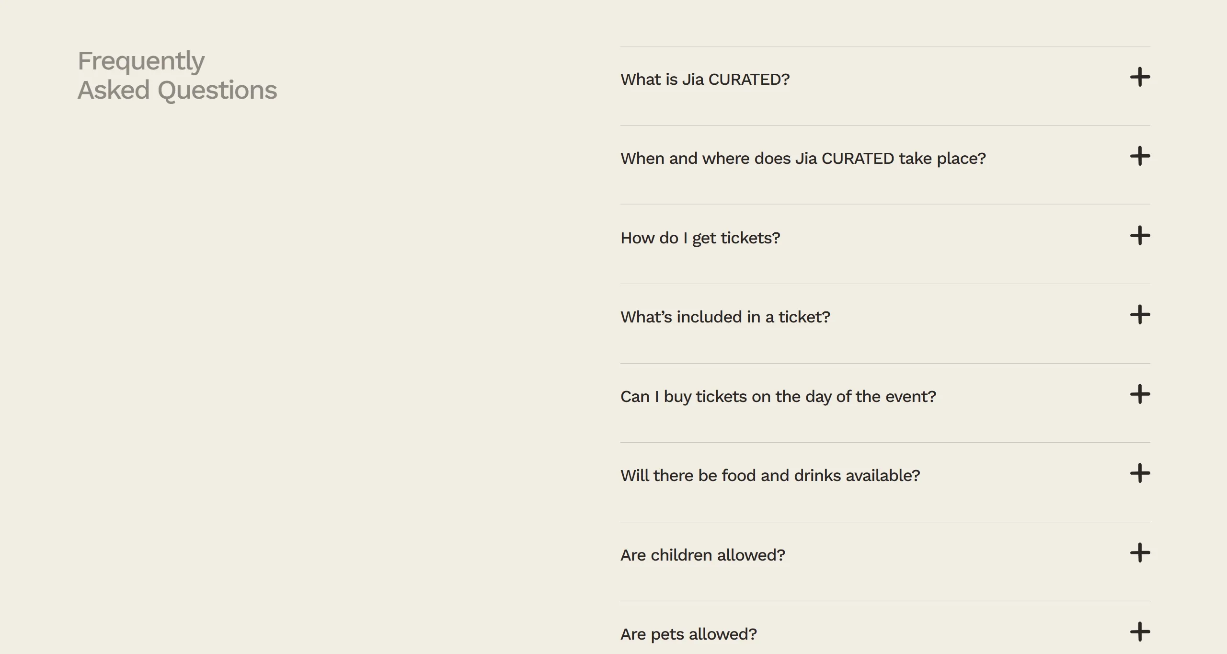
Task: Hit the plus icon for day-of-event tickets question
Action: click(x=1140, y=394)
